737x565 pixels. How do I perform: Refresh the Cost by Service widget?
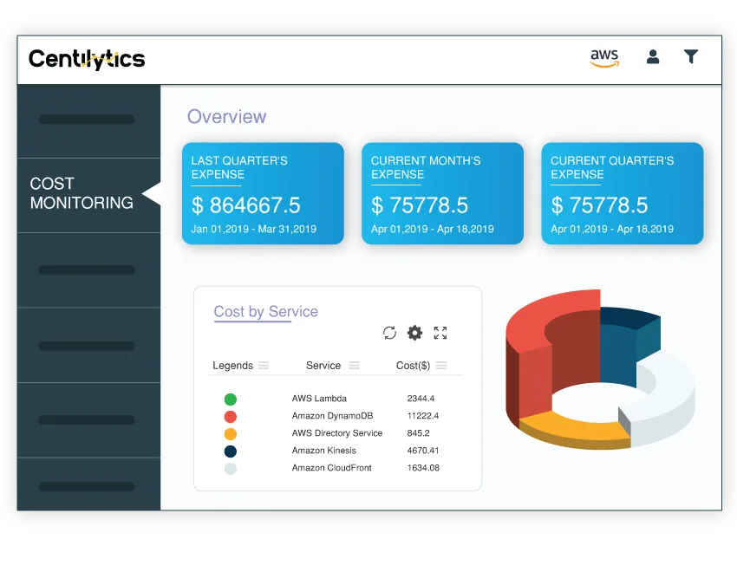(389, 333)
